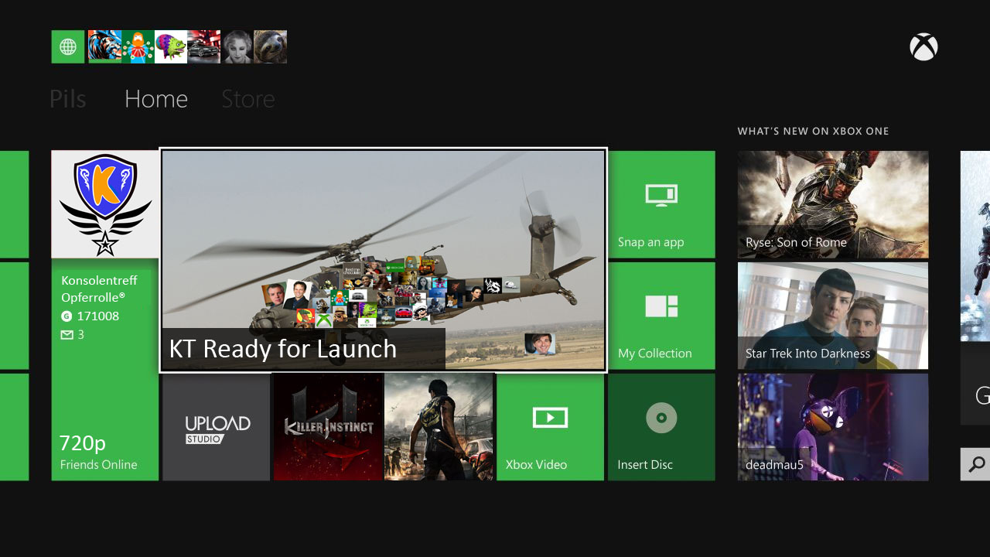Screen dimensions: 990x557
Task: Open the My Collection tile
Action: (661, 316)
